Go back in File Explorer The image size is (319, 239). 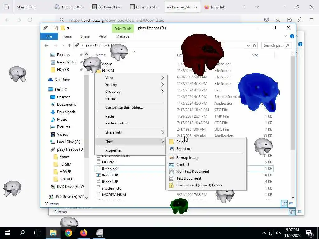(x=46, y=45)
